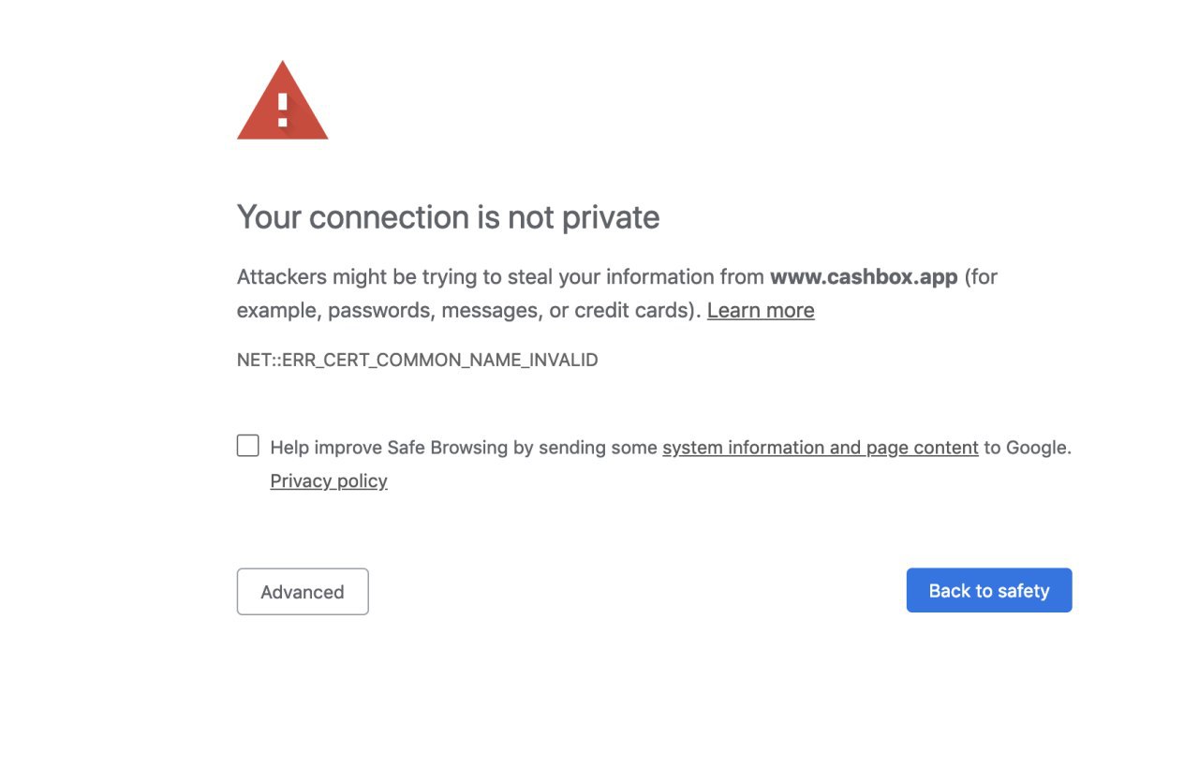Click the word "Attackers" in the warning
This screenshot has height=767, width=1199.
(x=283, y=277)
